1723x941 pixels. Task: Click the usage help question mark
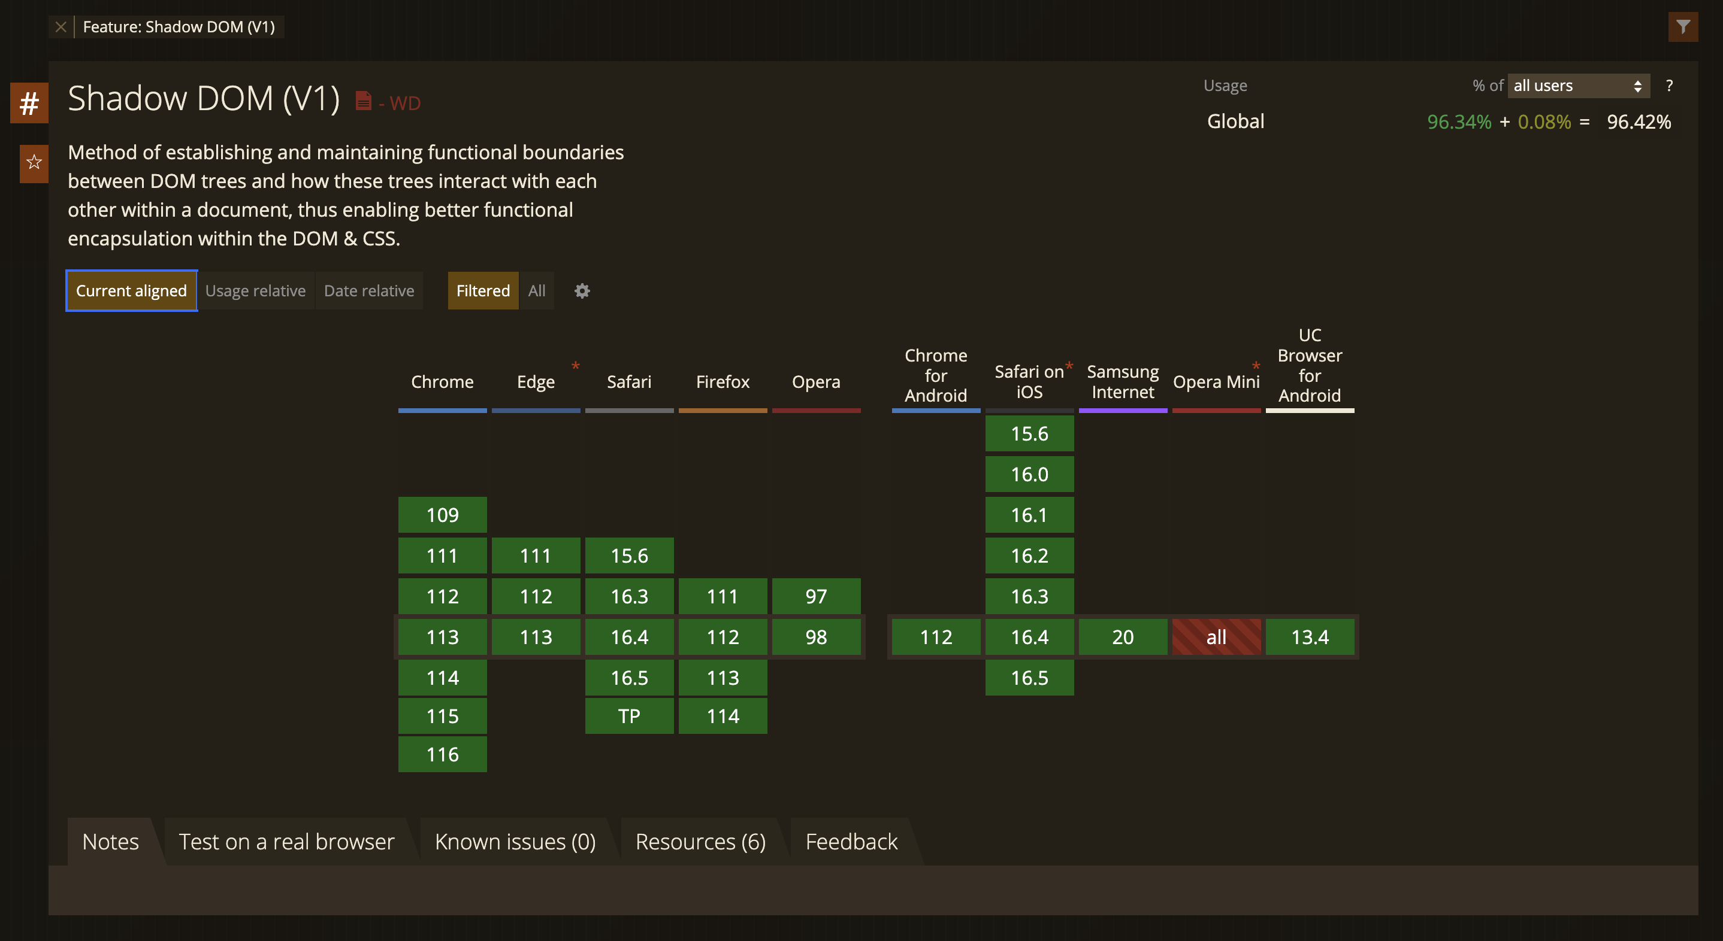tap(1669, 86)
